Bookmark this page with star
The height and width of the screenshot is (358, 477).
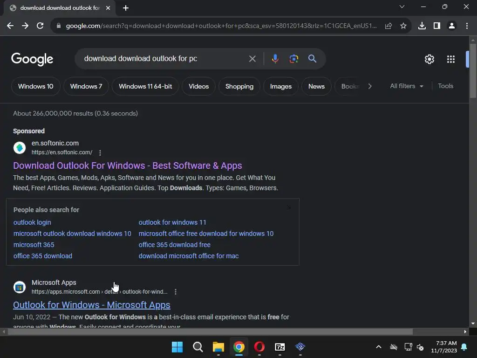(x=403, y=26)
